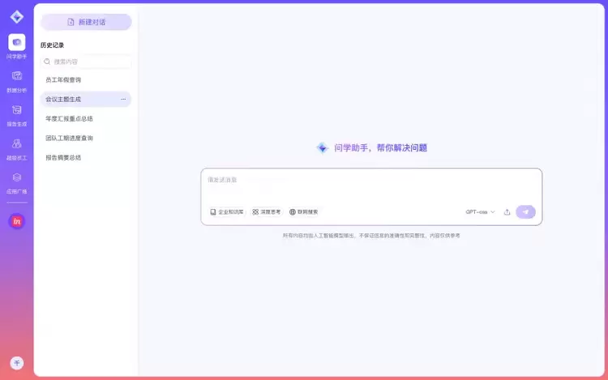Select 年度汇报重点总结 conversation

[69, 118]
